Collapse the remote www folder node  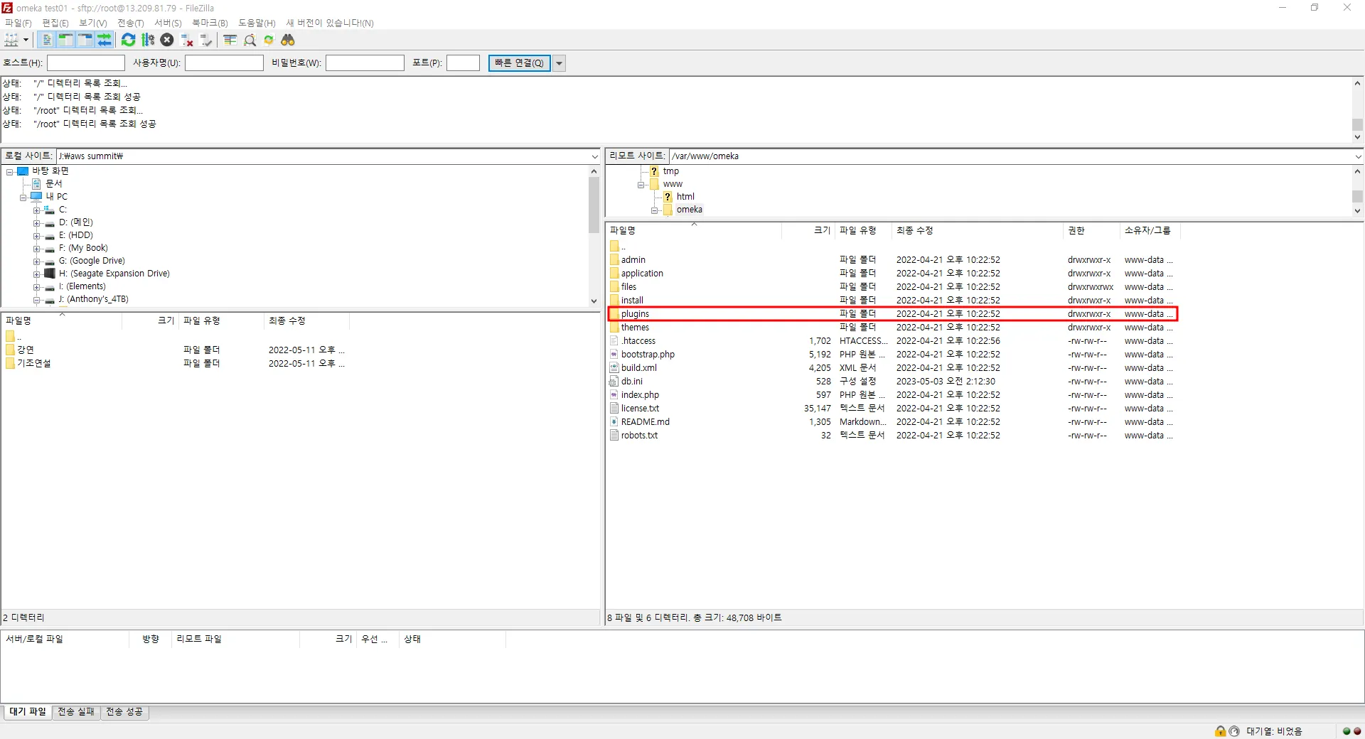coord(641,185)
